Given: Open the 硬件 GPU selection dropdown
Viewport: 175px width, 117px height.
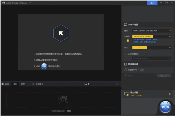Looking at the screenshot, I should 151,31.
